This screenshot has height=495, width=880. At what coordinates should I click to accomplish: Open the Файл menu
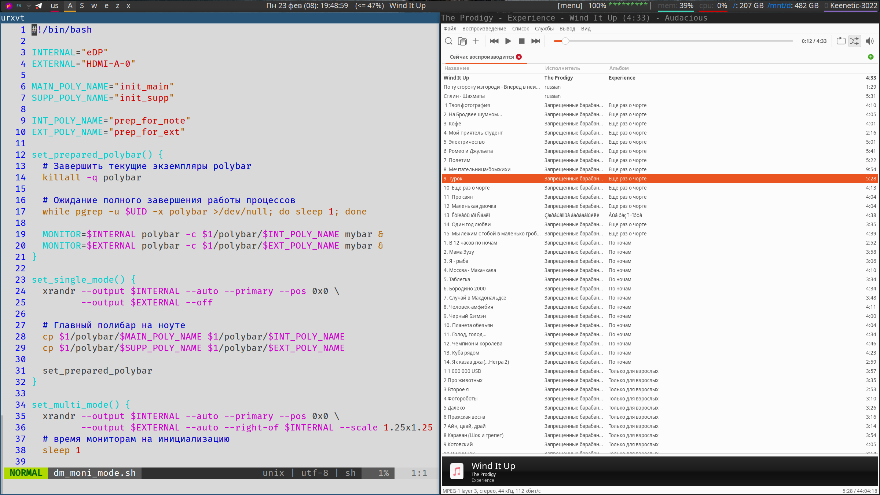(450, 29)
